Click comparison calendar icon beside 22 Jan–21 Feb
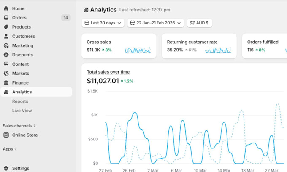The image size is (287, 172). (x=133, y=23)
